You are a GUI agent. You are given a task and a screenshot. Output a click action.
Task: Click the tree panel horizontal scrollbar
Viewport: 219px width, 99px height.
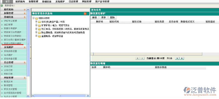tap(60, 96)
